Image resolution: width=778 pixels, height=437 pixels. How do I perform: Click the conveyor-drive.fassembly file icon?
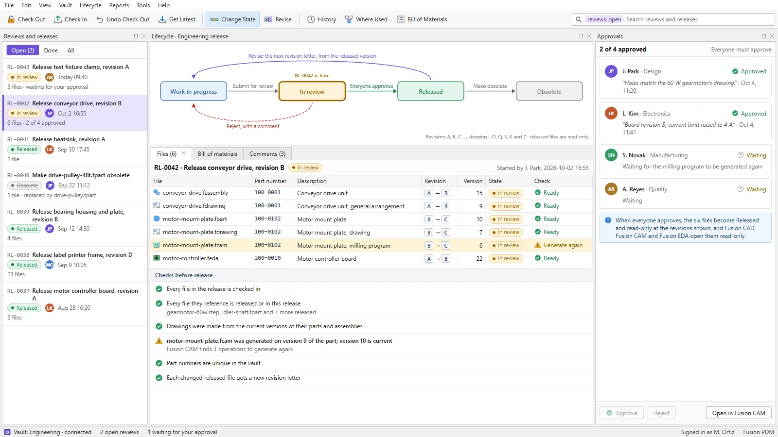[157, 193]
